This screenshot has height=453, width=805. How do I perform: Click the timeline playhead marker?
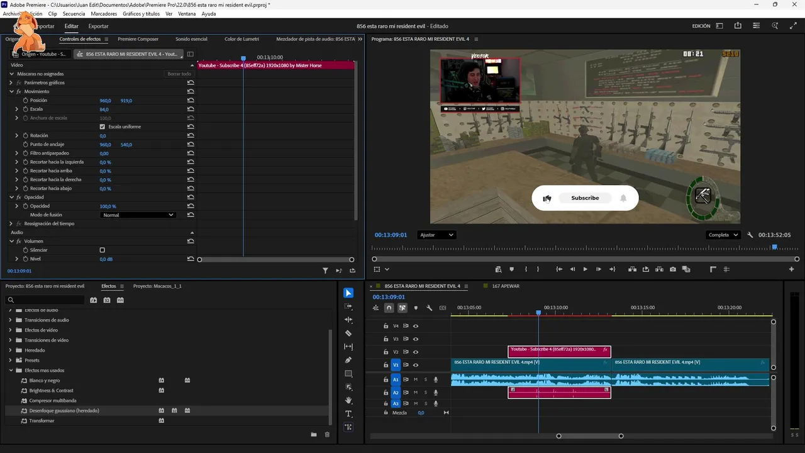538,313
